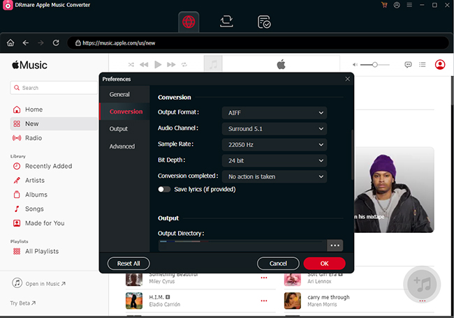Click the DRmare app logo icon
This screenshot has width=454, height=318.
[8, 5]
